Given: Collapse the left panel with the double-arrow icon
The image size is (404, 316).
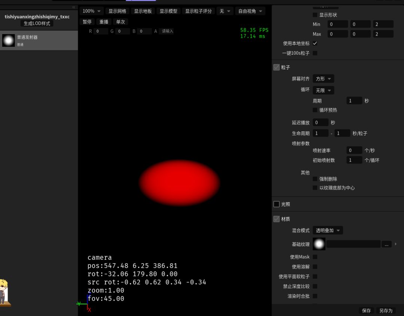Looking at the screenshot, I should coord(74,7).
